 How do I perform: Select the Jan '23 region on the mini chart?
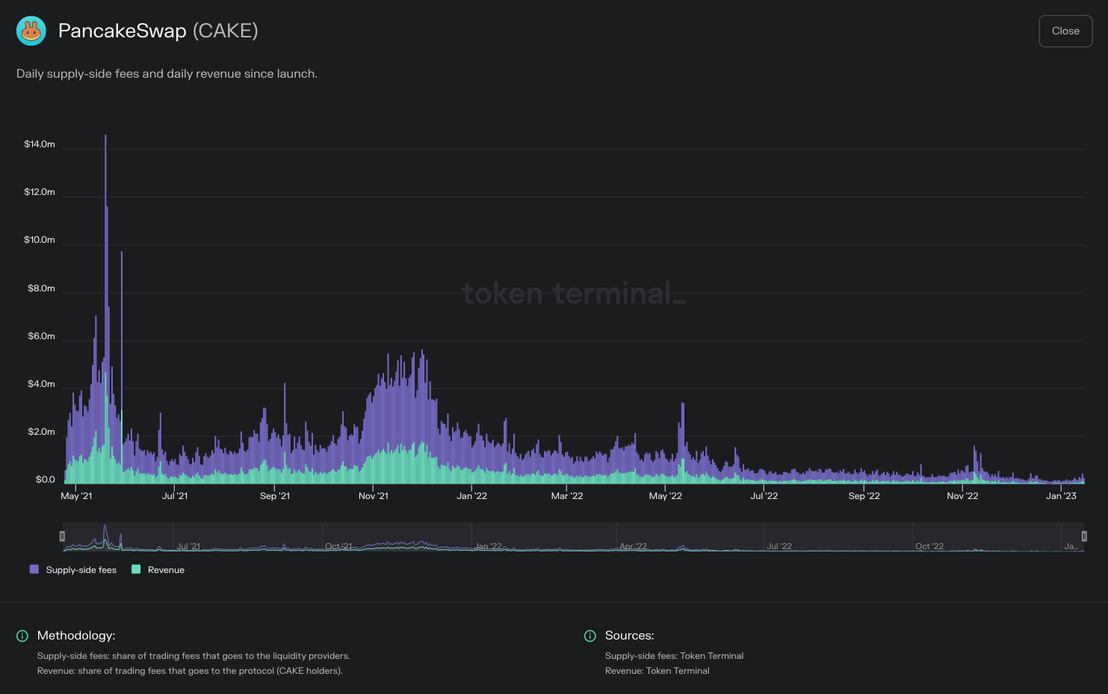pyautogui.click(x=1072, y=538)
